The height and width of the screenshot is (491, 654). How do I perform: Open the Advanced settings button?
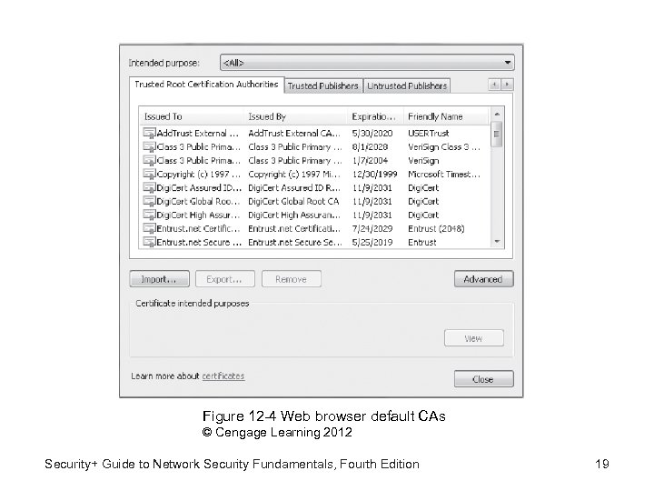[484, 279]
